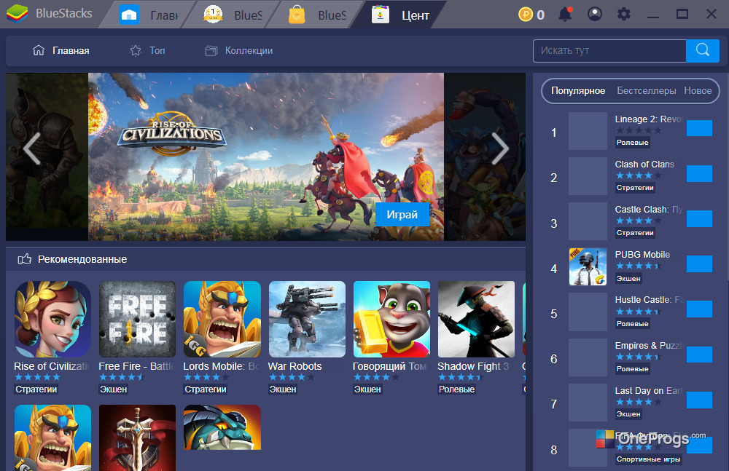This screenshot has width=729, height=471.
Task: Open Last Day on Earth in the ranking
Action: coord(648,391)
